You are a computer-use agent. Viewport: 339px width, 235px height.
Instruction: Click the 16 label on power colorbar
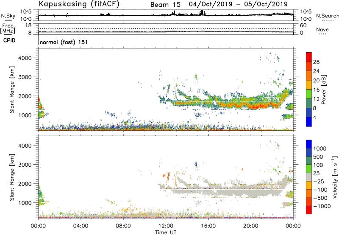pyautogui.click(x=316, y=90)
